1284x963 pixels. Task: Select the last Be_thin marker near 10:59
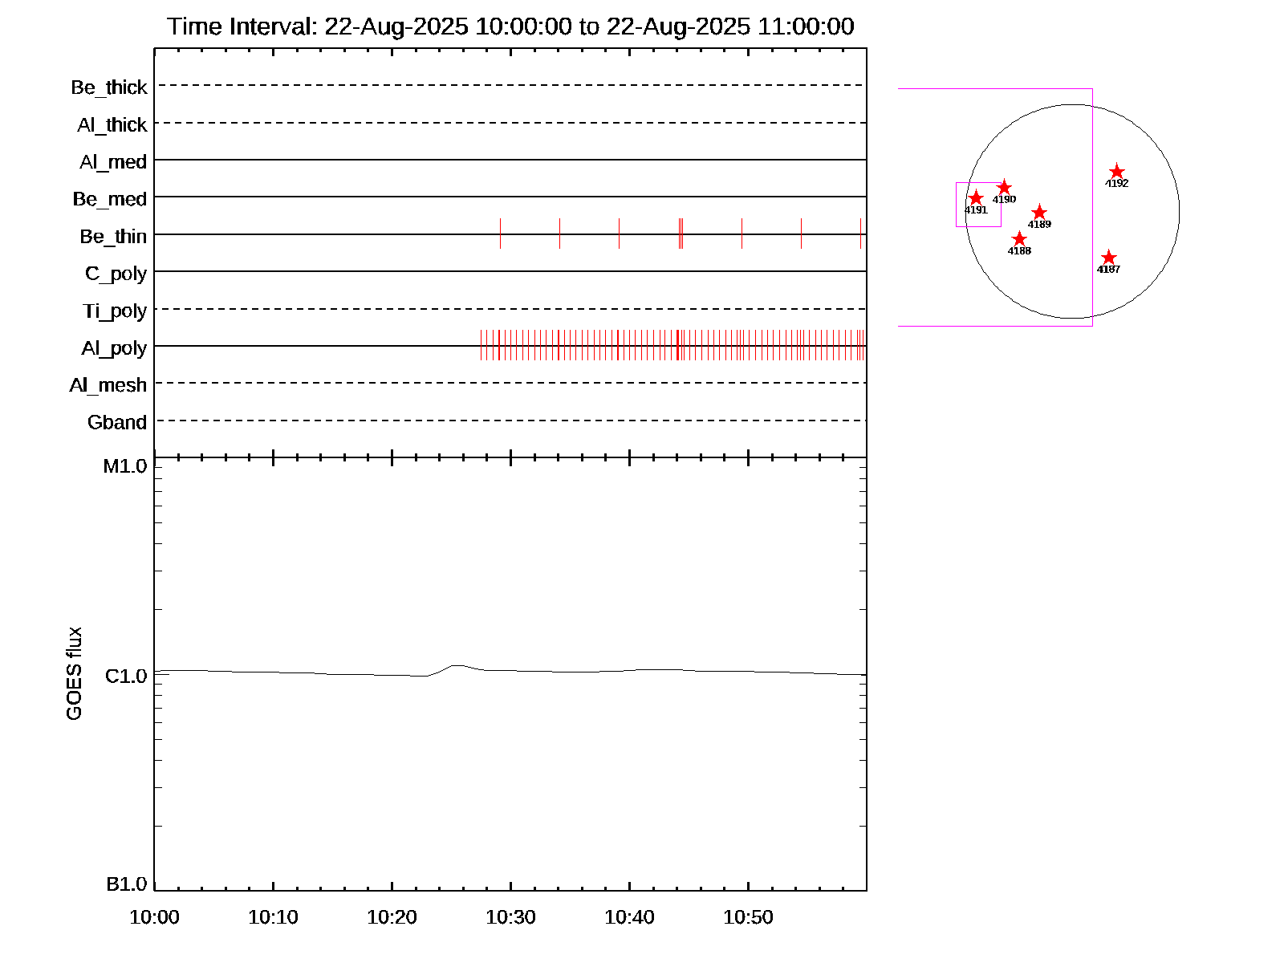(x=860, y=234)
